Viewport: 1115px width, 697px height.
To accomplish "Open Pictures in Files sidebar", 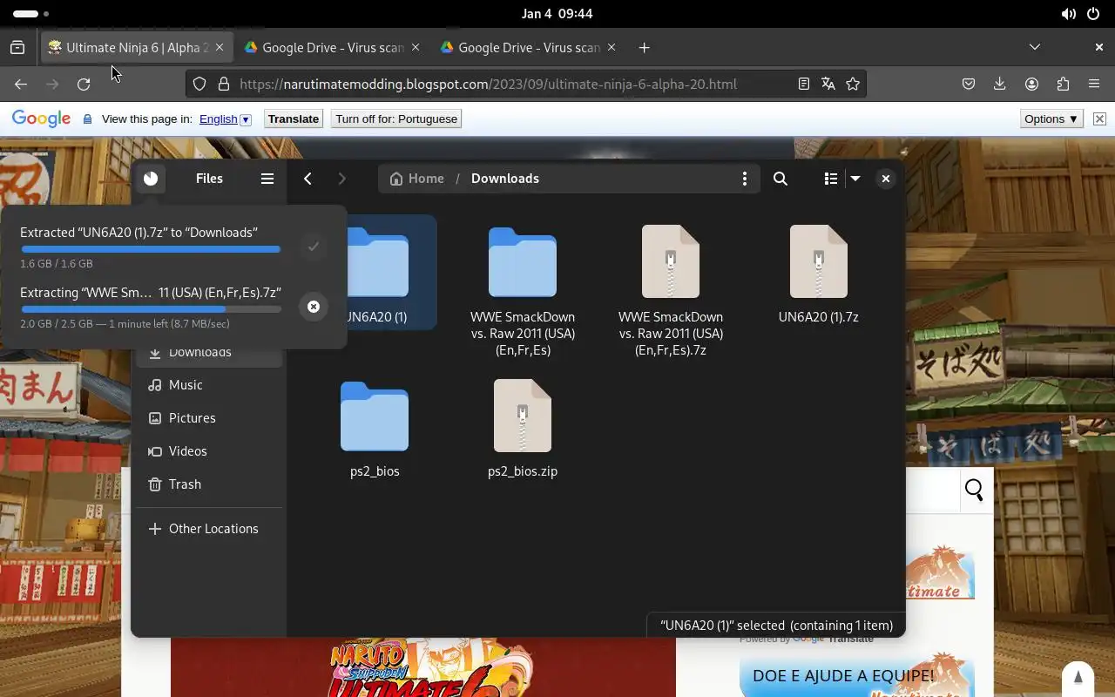I will (209, 418).
